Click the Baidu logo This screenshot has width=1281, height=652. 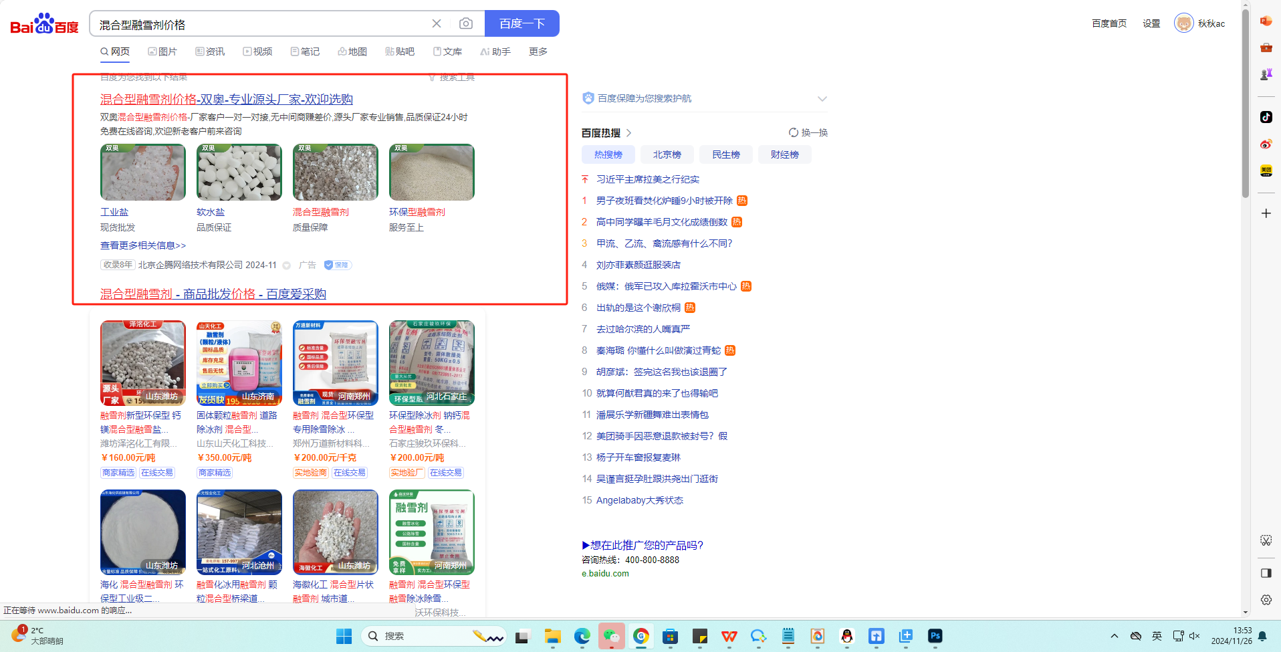tap(44, 24)
